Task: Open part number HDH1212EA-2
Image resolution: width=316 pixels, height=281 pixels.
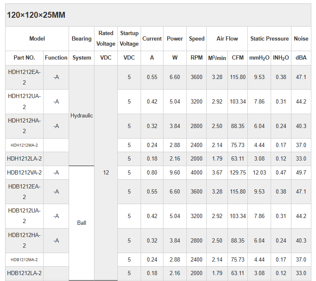Action: (x=24, y=77)
